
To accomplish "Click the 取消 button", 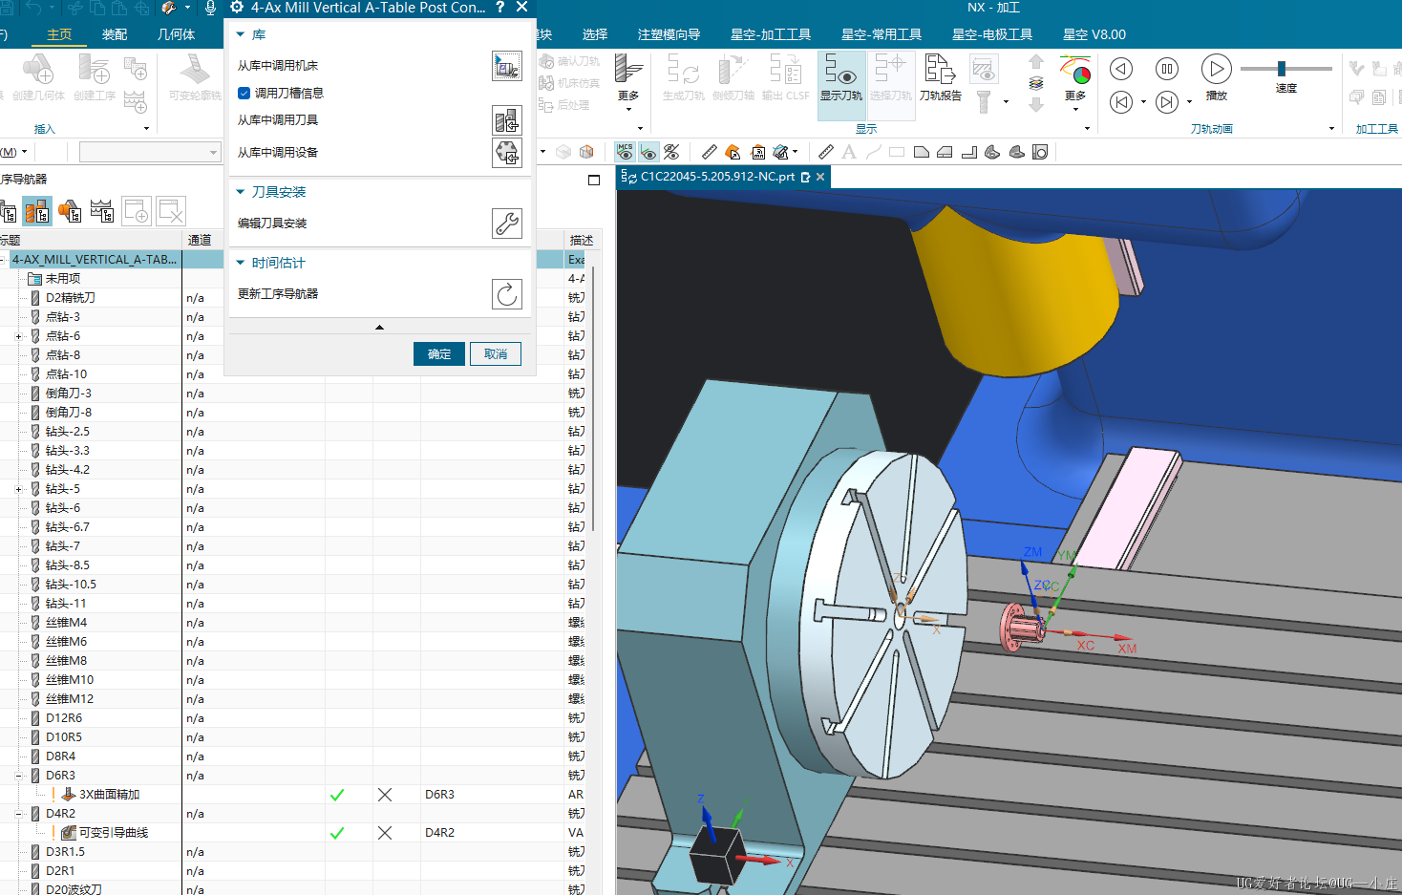I will (x=496, y=353).
